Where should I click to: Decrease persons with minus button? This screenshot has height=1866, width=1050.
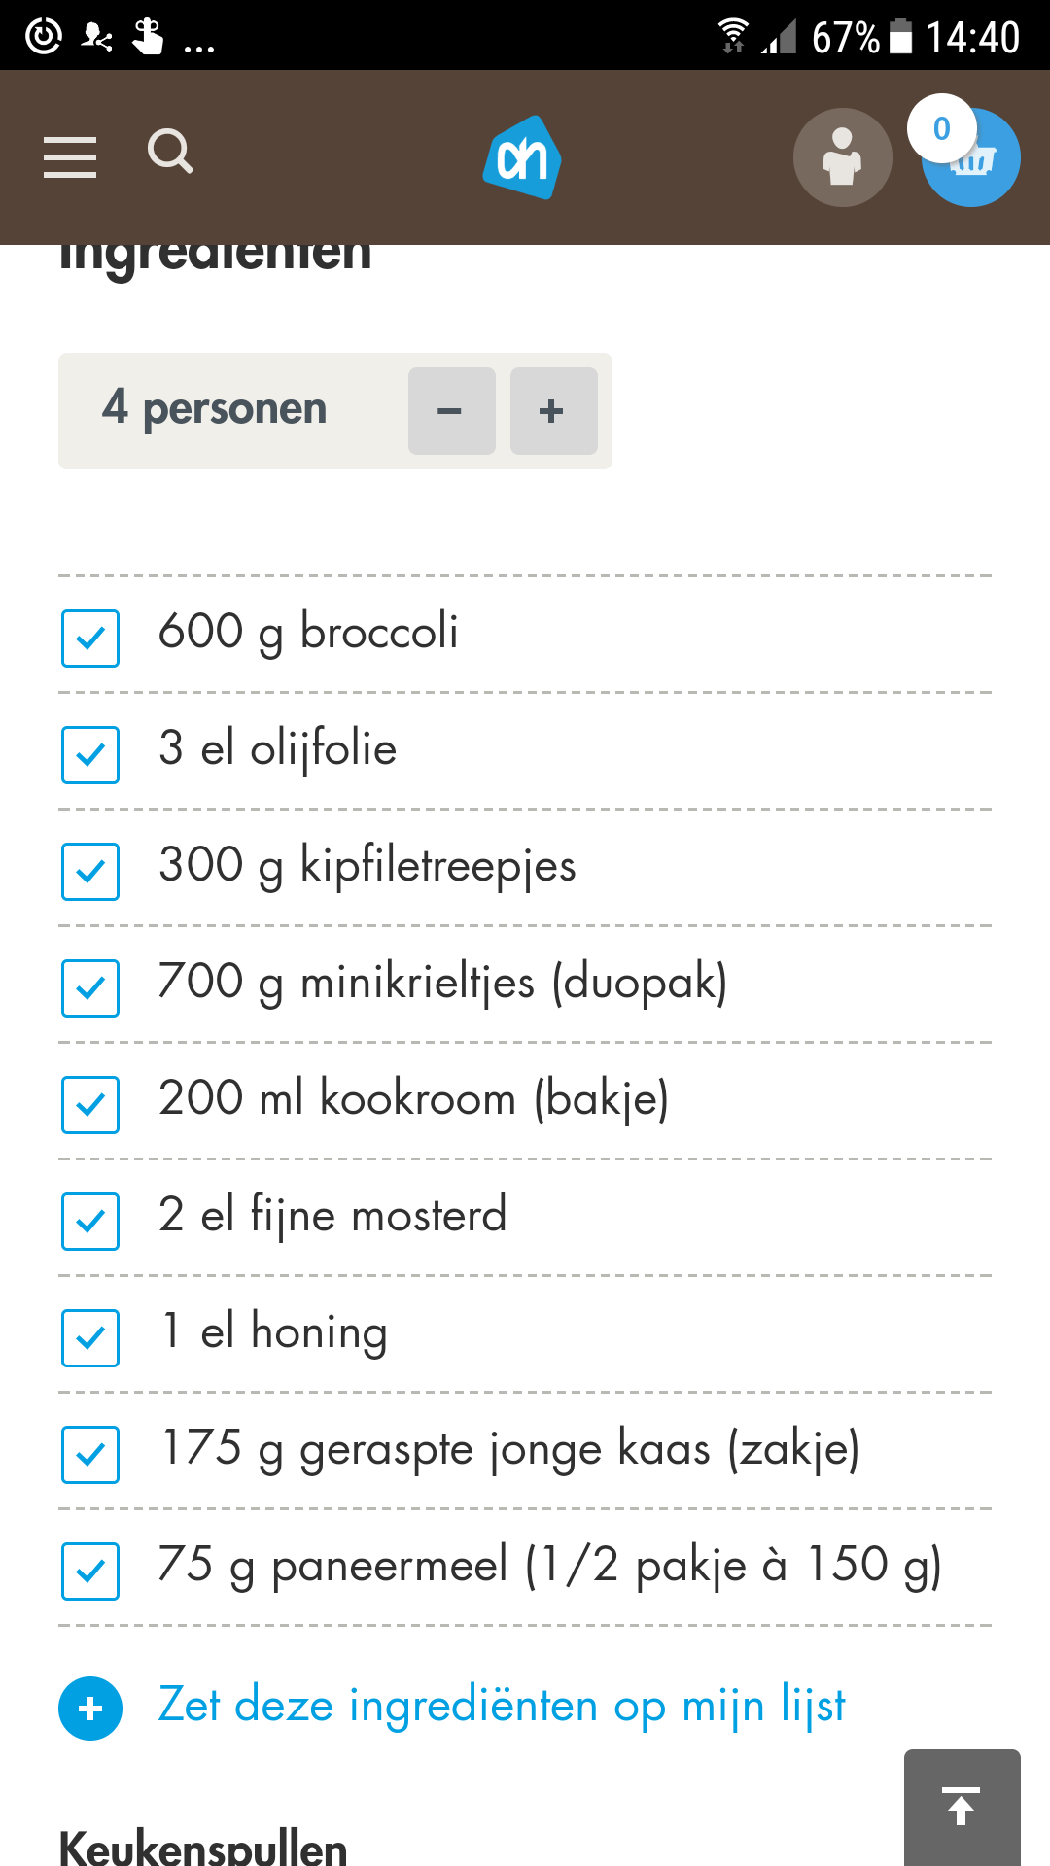(451, 411)
